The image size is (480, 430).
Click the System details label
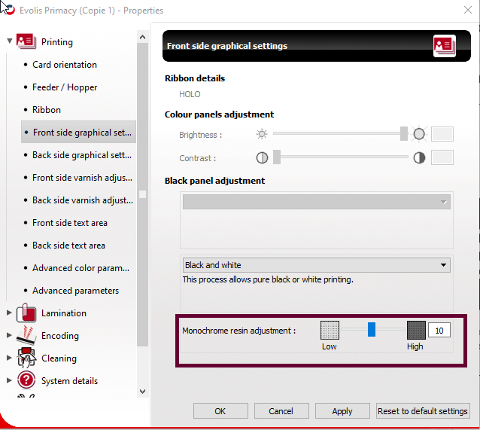[x=70, y=381]
